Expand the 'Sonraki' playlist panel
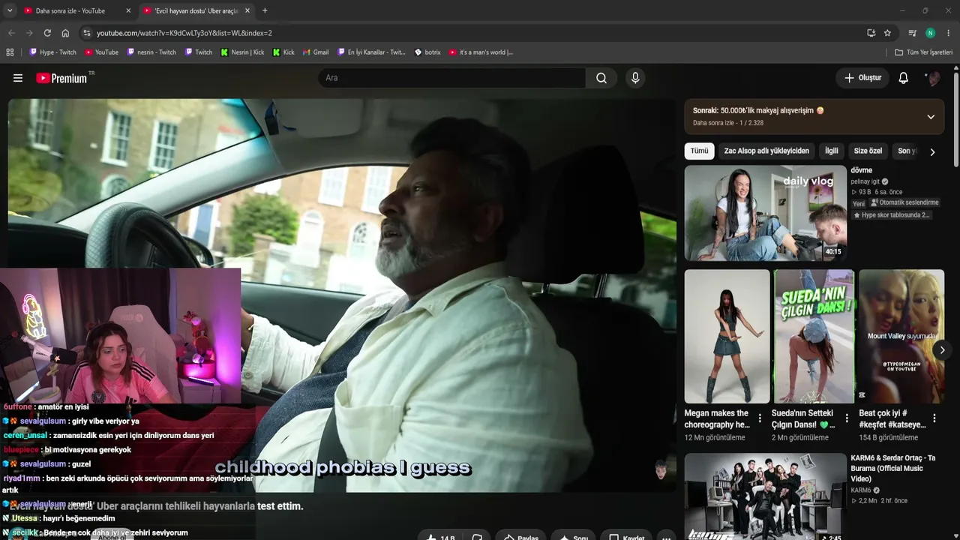 [x=931, y=116]
